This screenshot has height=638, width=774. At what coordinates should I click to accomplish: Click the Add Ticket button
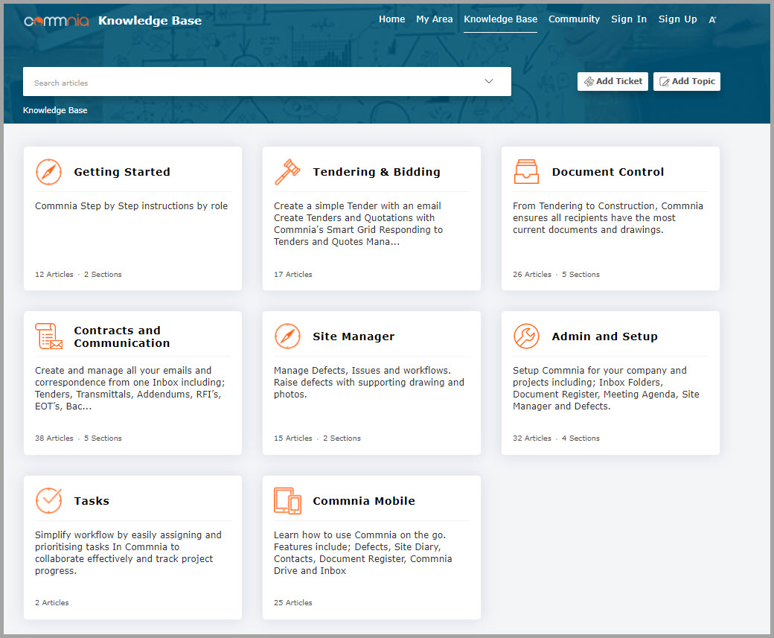click(613, 81)
